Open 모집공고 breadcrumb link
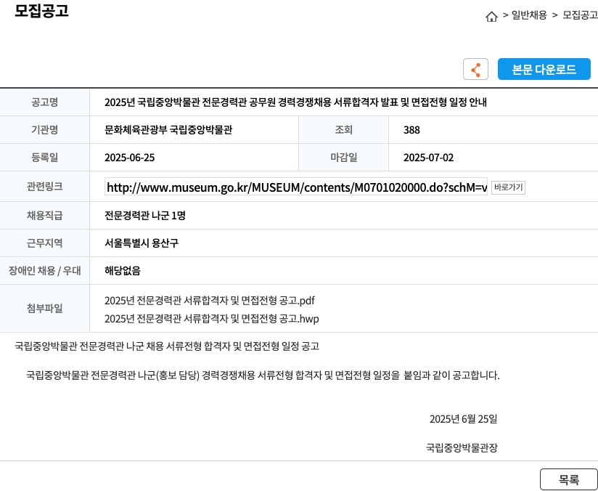 (x=580, y=15)
